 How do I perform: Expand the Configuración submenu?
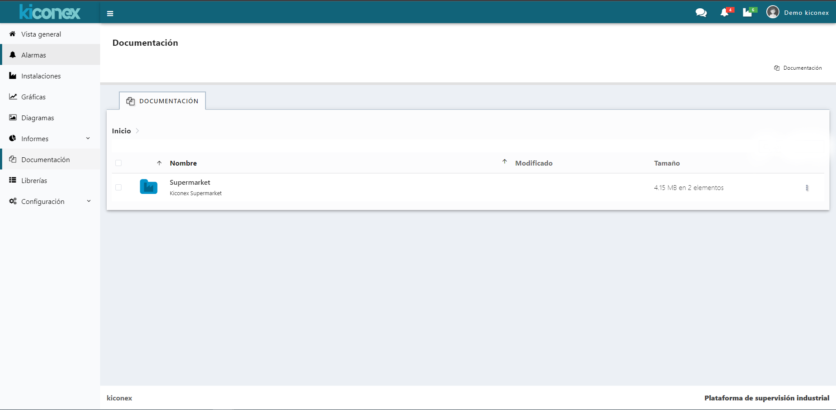[x=88, y=201]
